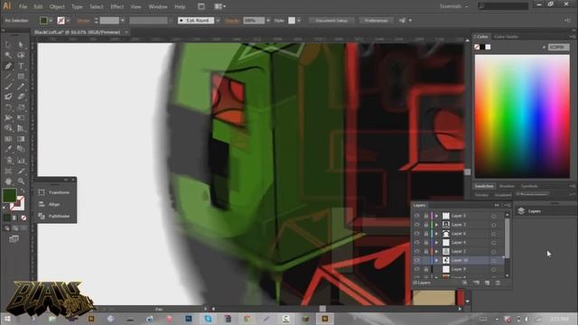Viewport: 578px width, 325px height.
Task: Click the Swatches panel tab
Action: pos(484,186)
